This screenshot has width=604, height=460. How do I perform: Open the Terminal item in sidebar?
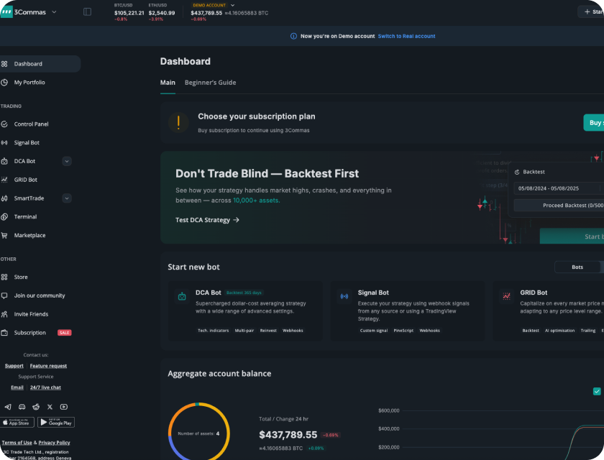click(25, 216)
